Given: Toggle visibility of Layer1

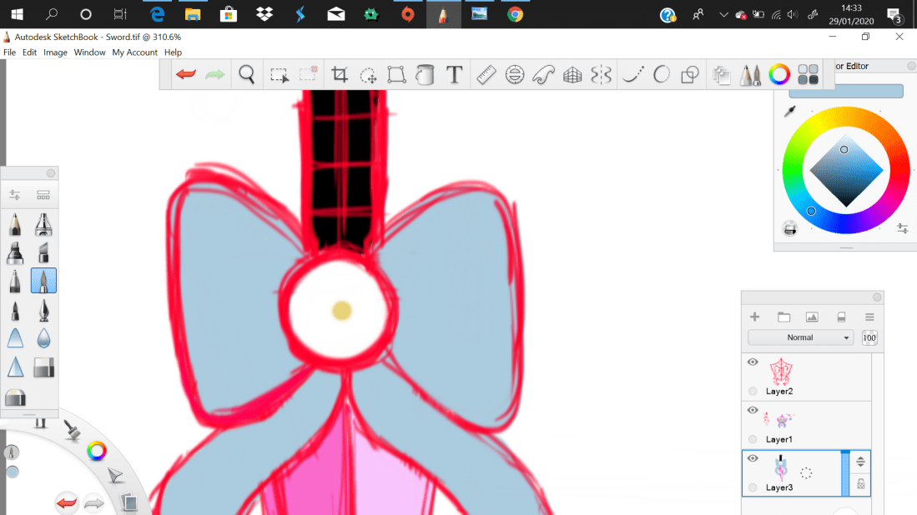Looking at the screenshot, I should 753,410.
